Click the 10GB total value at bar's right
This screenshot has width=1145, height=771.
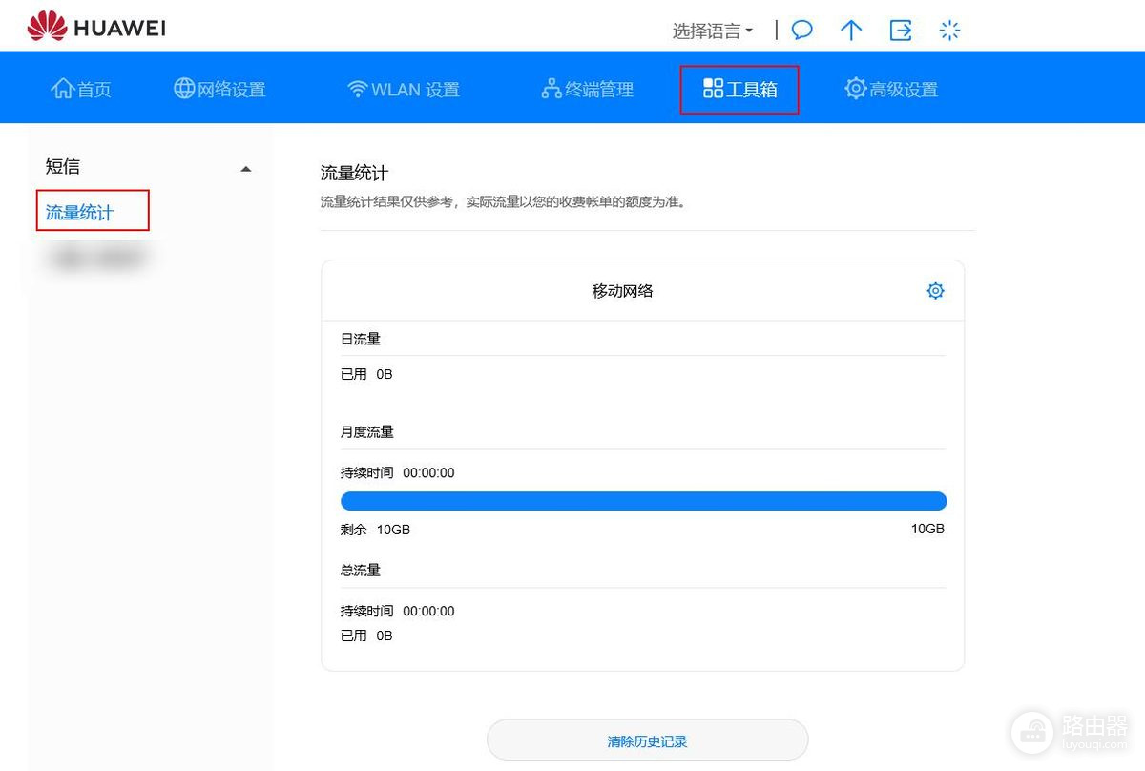(927, 528)
